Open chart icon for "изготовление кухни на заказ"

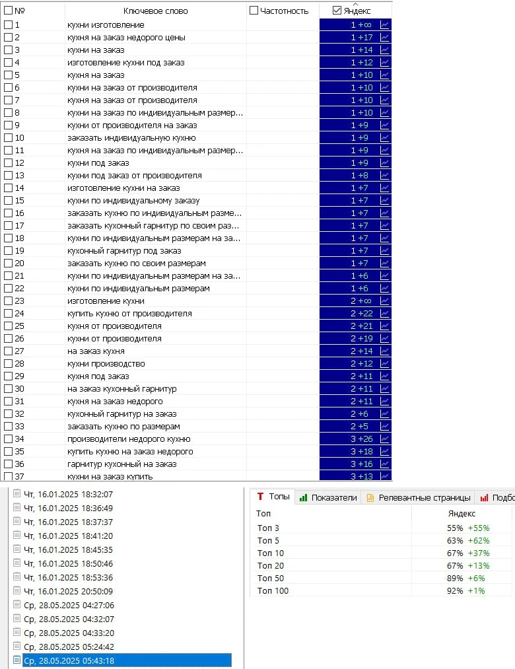pos(384,188)
